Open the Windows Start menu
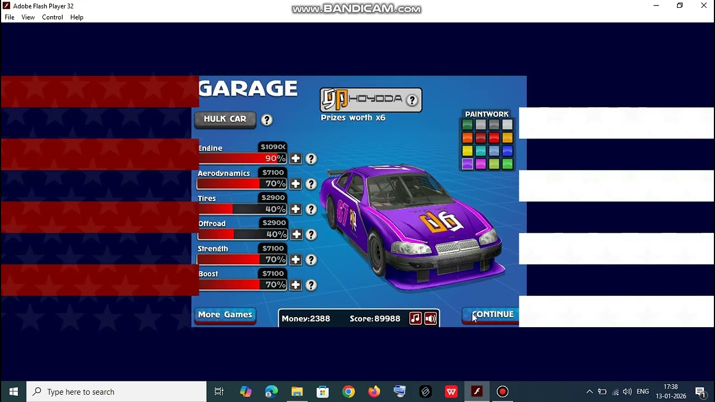This screenshot has width=715, height=402. click(13, 392)
